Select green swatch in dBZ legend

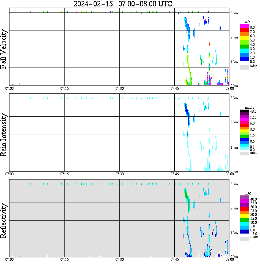(244, 220)
